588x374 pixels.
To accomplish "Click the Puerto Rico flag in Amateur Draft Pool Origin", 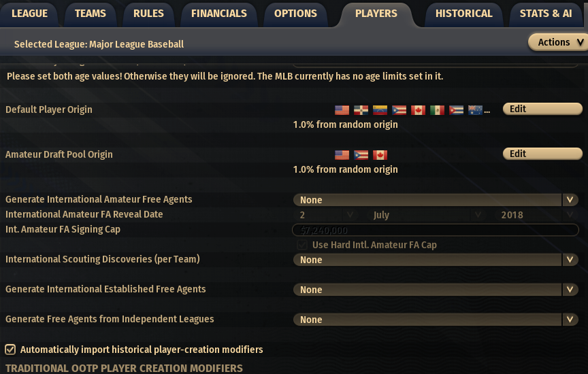I will pos(361,154).
